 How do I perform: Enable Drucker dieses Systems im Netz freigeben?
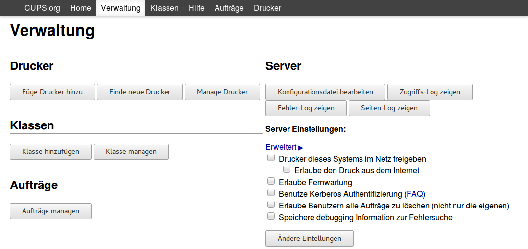[x=271, y=158]
